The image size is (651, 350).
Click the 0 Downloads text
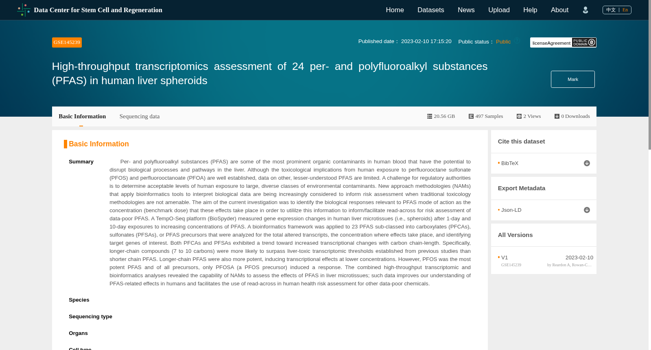[575, 116]
